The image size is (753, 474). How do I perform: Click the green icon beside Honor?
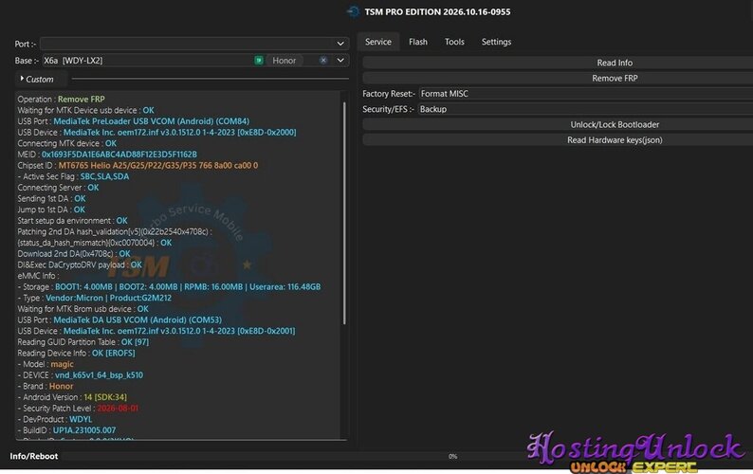pyautogui.click(x=259, y=60)
